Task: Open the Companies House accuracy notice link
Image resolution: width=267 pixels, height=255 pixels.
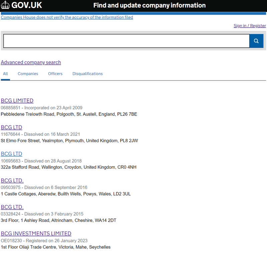Action: 67,17
